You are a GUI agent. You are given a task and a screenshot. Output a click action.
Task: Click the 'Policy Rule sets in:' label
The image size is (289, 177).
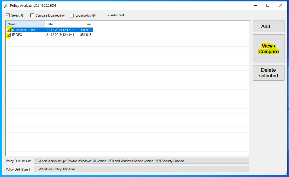pos(18,161)
